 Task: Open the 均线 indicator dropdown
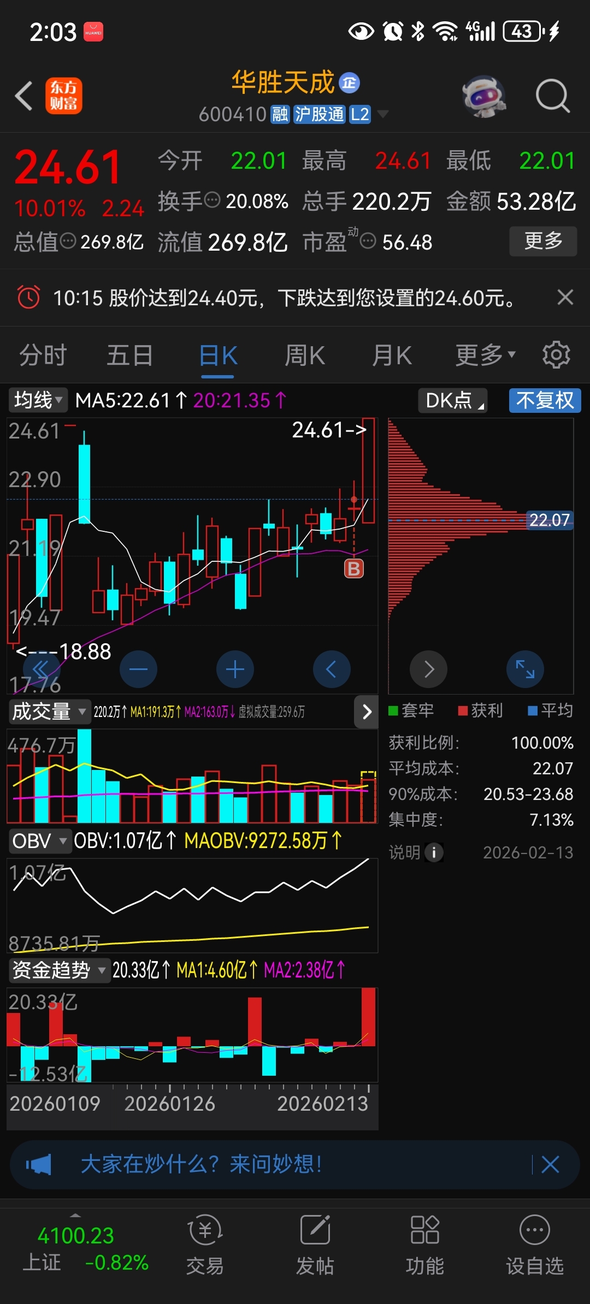(x=38, y=400)
